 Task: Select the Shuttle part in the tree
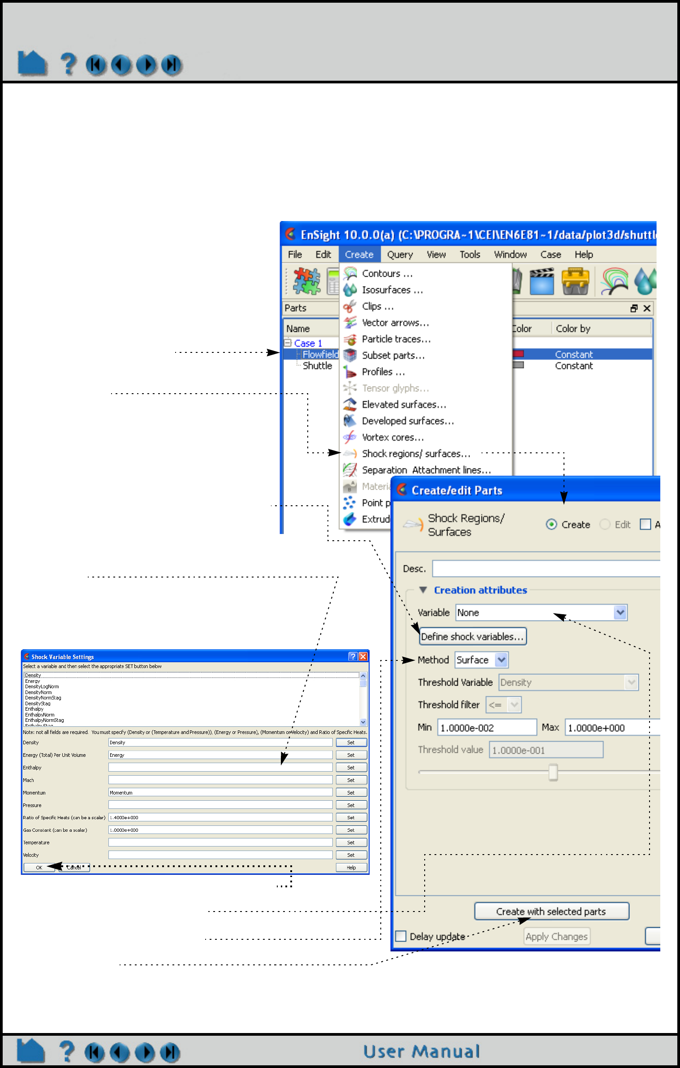(x=317, y=366)
